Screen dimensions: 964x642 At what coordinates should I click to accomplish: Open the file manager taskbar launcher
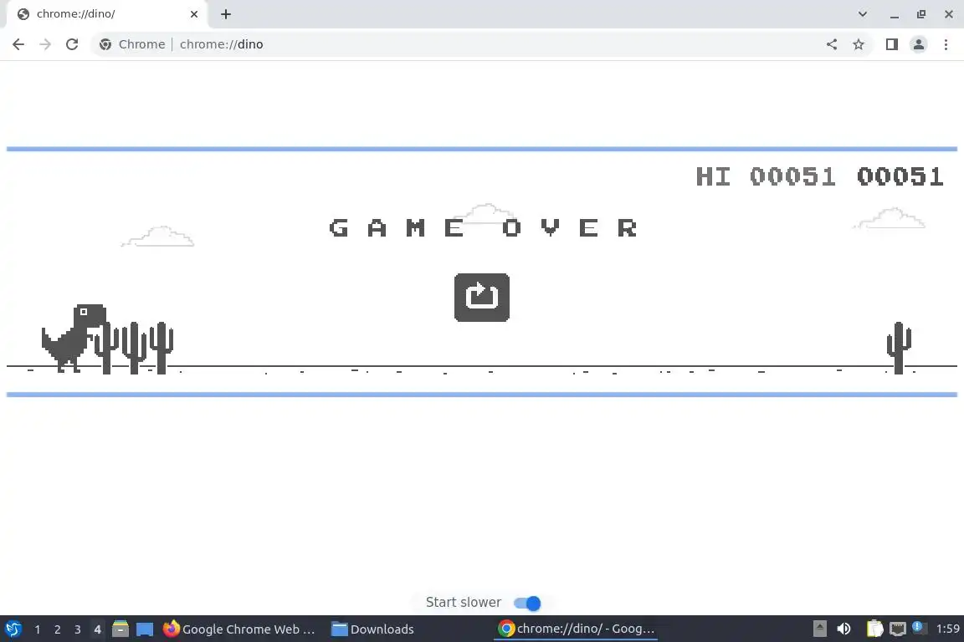tap(120, 629)
